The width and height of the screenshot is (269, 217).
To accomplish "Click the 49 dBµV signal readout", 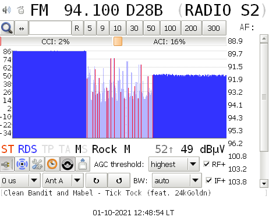I will click(203, 150).
